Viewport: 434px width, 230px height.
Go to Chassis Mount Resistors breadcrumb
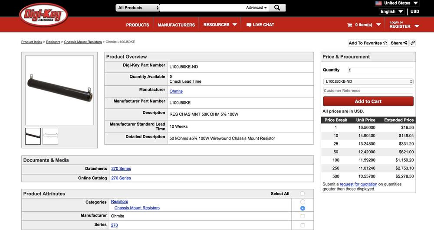[x=83, y=42]
